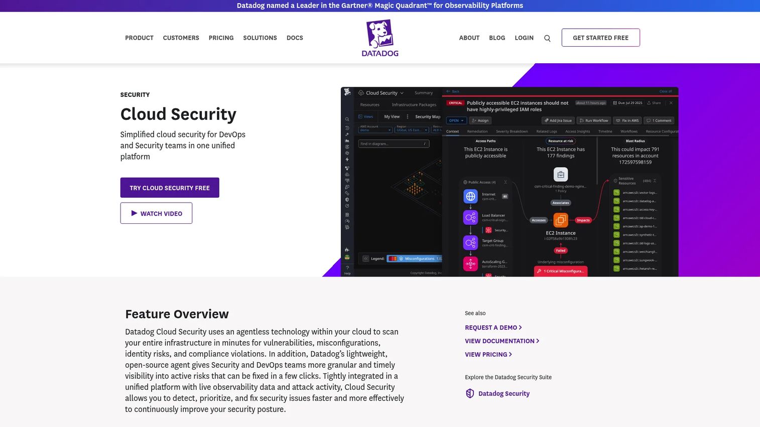Open the Region dropdown
The image size is (760, 427).
click(x=412, y=129)
